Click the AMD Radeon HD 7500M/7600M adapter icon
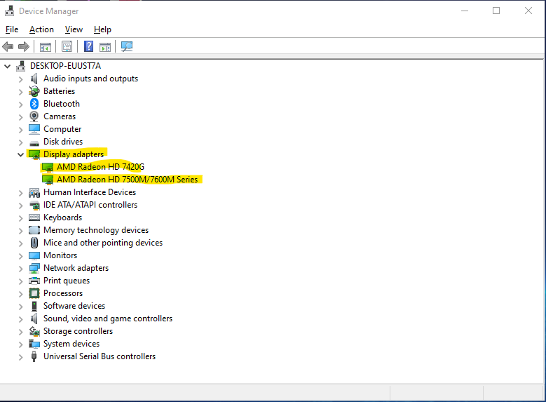This screenshot has height=402, width=546. point(48,180)
